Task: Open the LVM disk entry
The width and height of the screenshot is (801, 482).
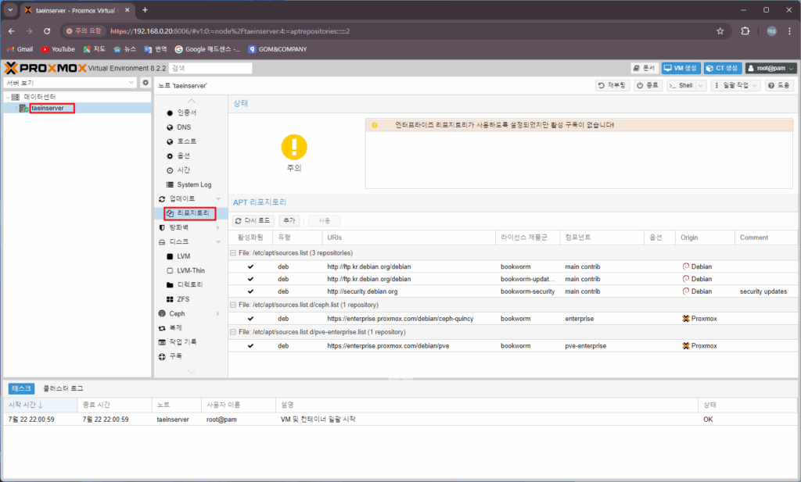Action: (183, 256)
